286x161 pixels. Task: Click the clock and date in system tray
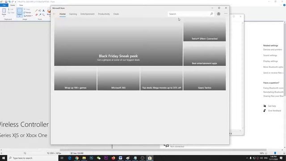[x=273, y=158]
